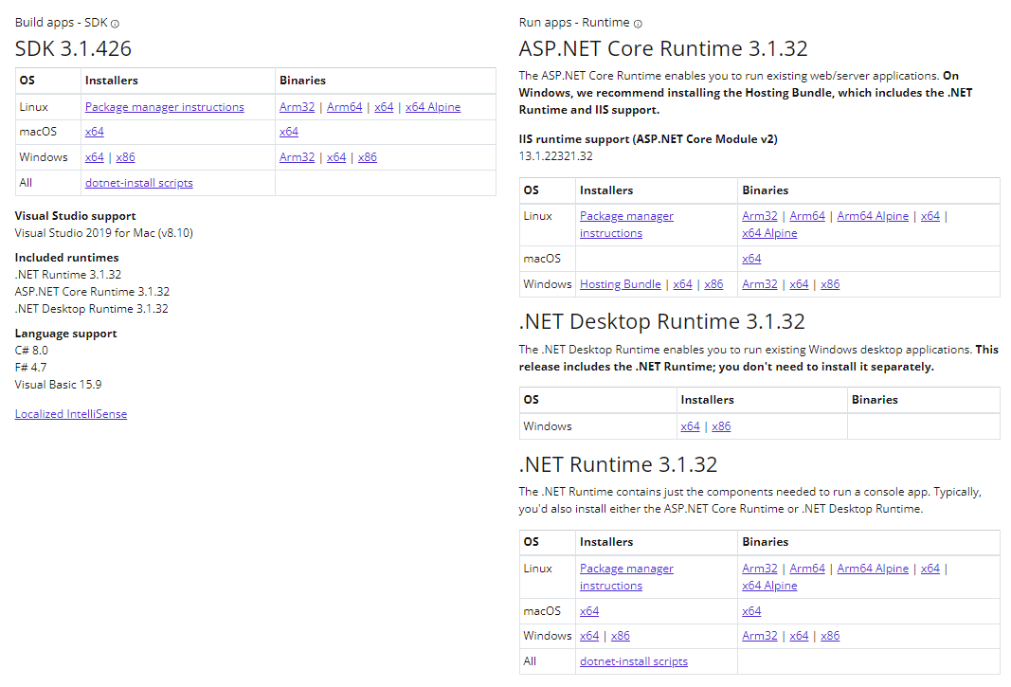Download .NET Desktop Runtime Windows x86 installer
Viewport: 1011px width, 687px height.
(x=721, y=426)
